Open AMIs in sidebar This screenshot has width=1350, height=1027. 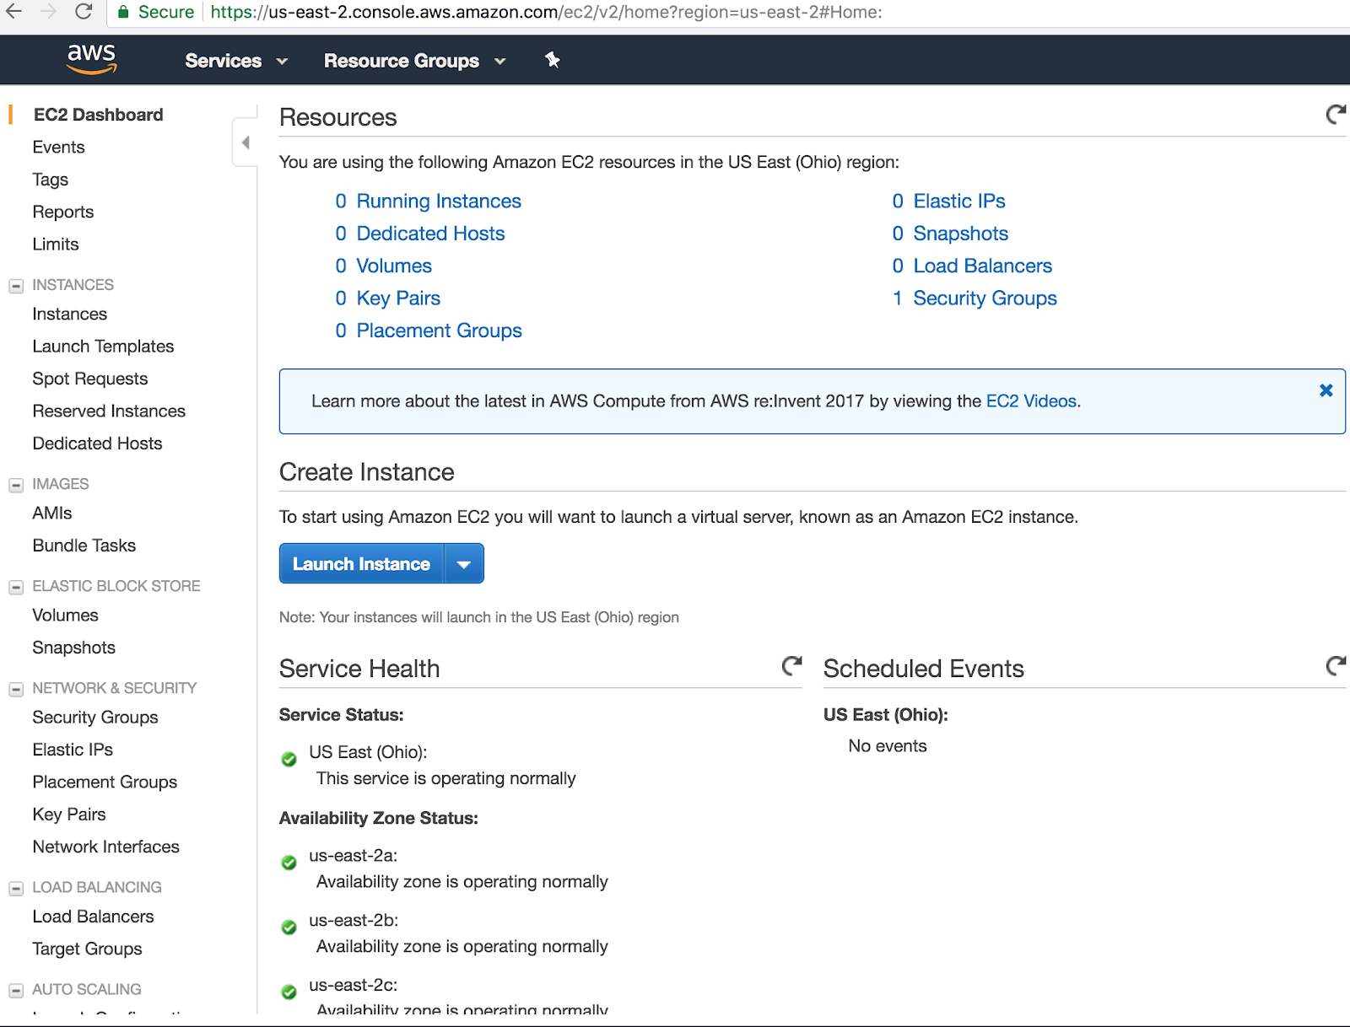[52, 513]
